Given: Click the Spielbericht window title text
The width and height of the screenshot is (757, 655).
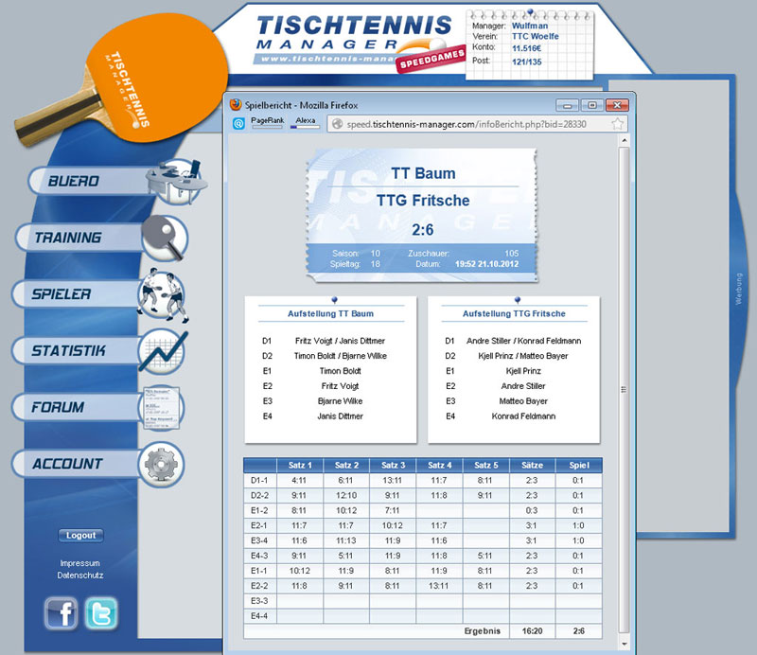Looking at the screenshot, I should pos(301,105).
